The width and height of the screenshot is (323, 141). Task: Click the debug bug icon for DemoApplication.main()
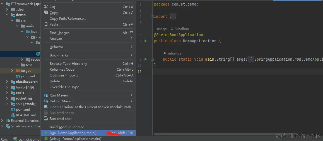pyautogui.click(x=46, y=138)
